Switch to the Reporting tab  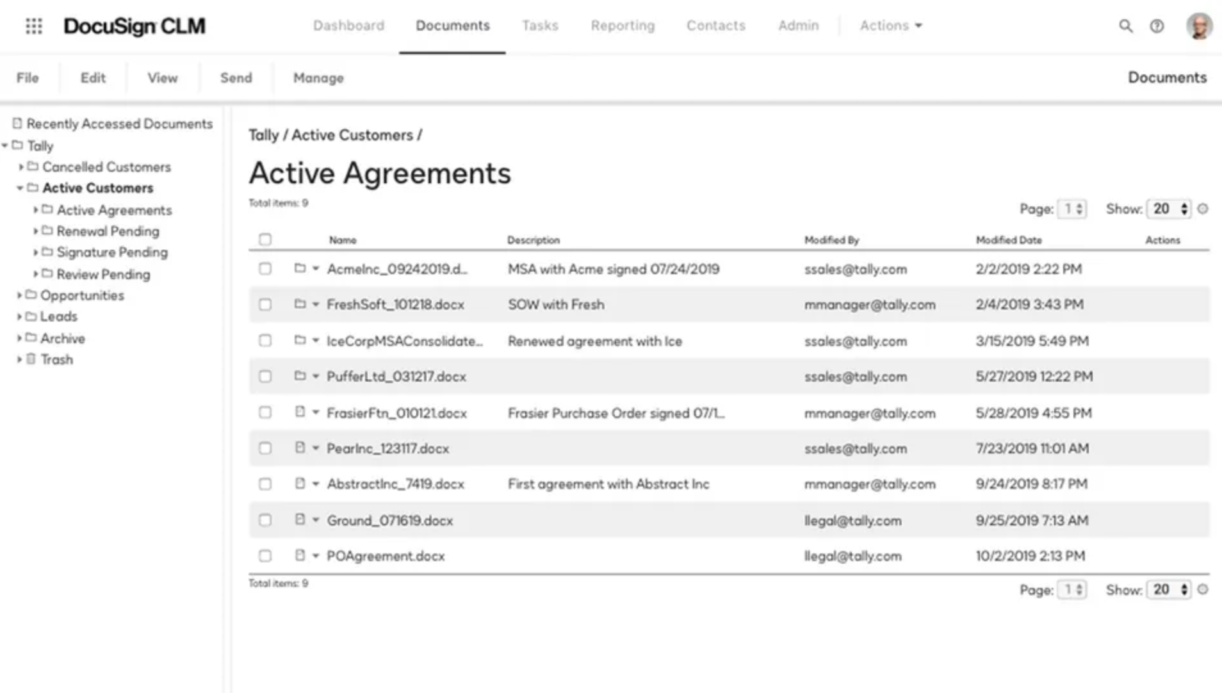pos(622,26)
